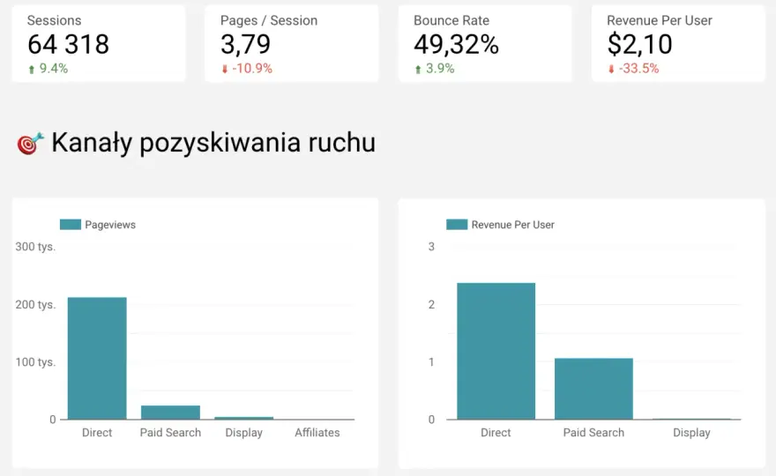The height and width of the screenshot is (476, 776).
Task: Click the 3 axis value in Revenue chart
Action: [431, 247]
